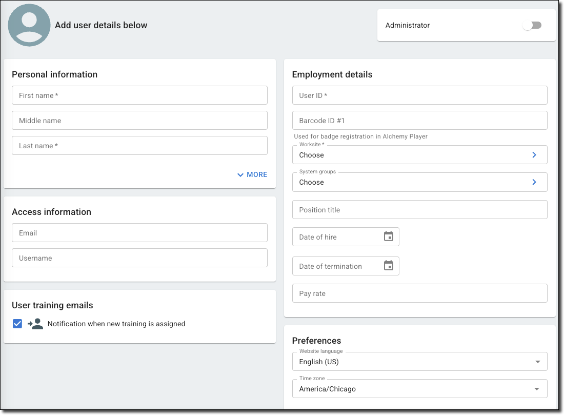This screenshot has width=564, height=415.
Task: Focus the Barcode ID #1 field
Action: coord(419,121)
